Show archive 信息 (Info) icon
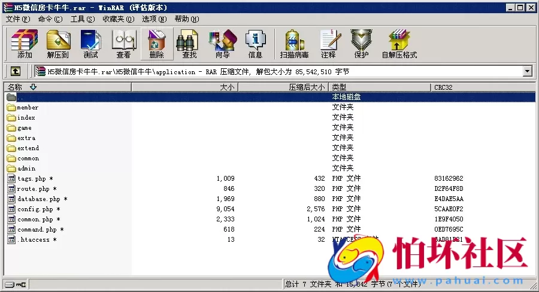Viewport: 539px width, 292px height. point(255,44)
